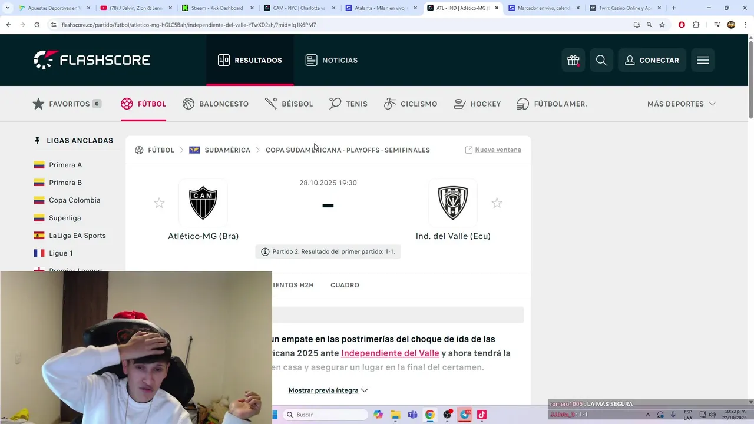Click the Independiente del Valle article link
Image resolution: width=754 pixels, height=424 pixels.
[x=390, y=353]
